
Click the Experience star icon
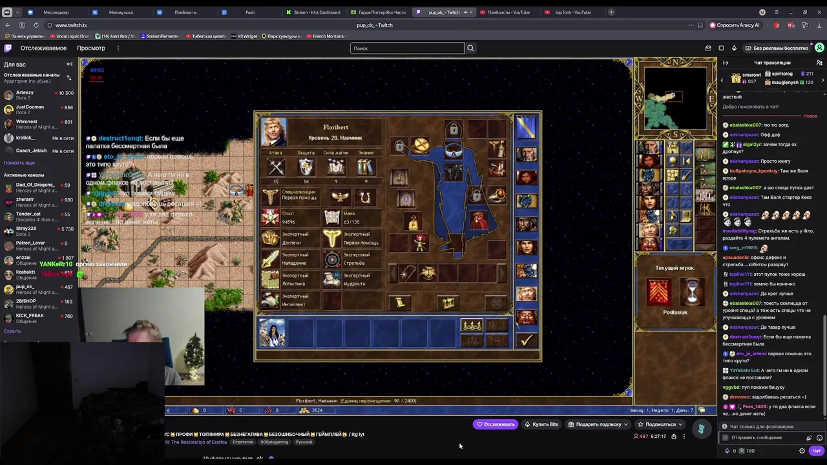tap(270, 218)
